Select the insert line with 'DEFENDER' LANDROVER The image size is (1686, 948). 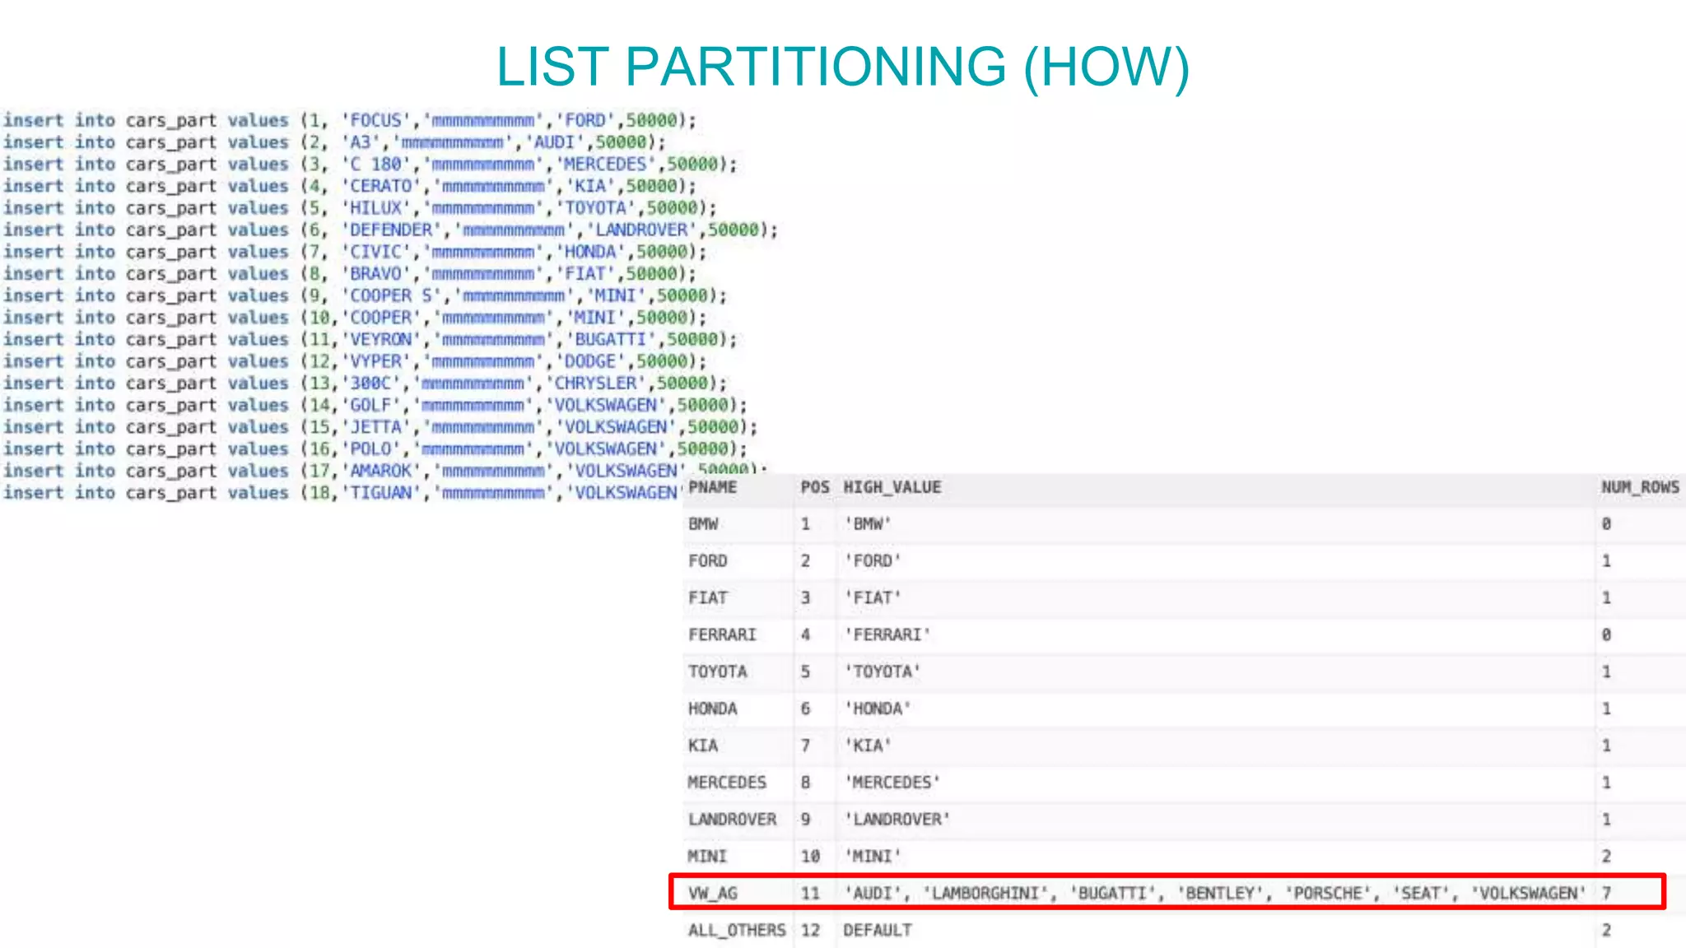coord(390,230)
